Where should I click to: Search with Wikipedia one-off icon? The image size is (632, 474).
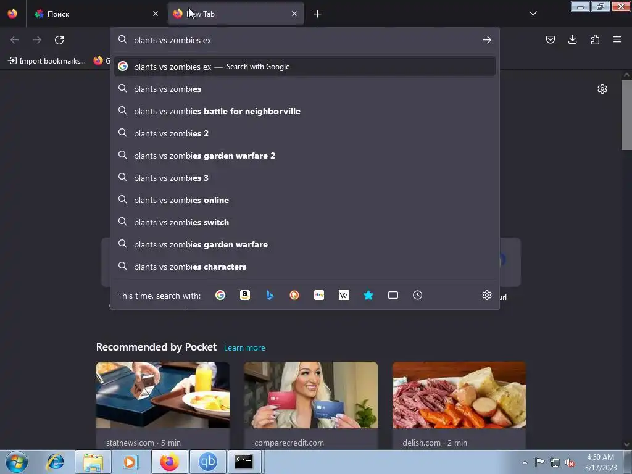[x=343, y=296]
